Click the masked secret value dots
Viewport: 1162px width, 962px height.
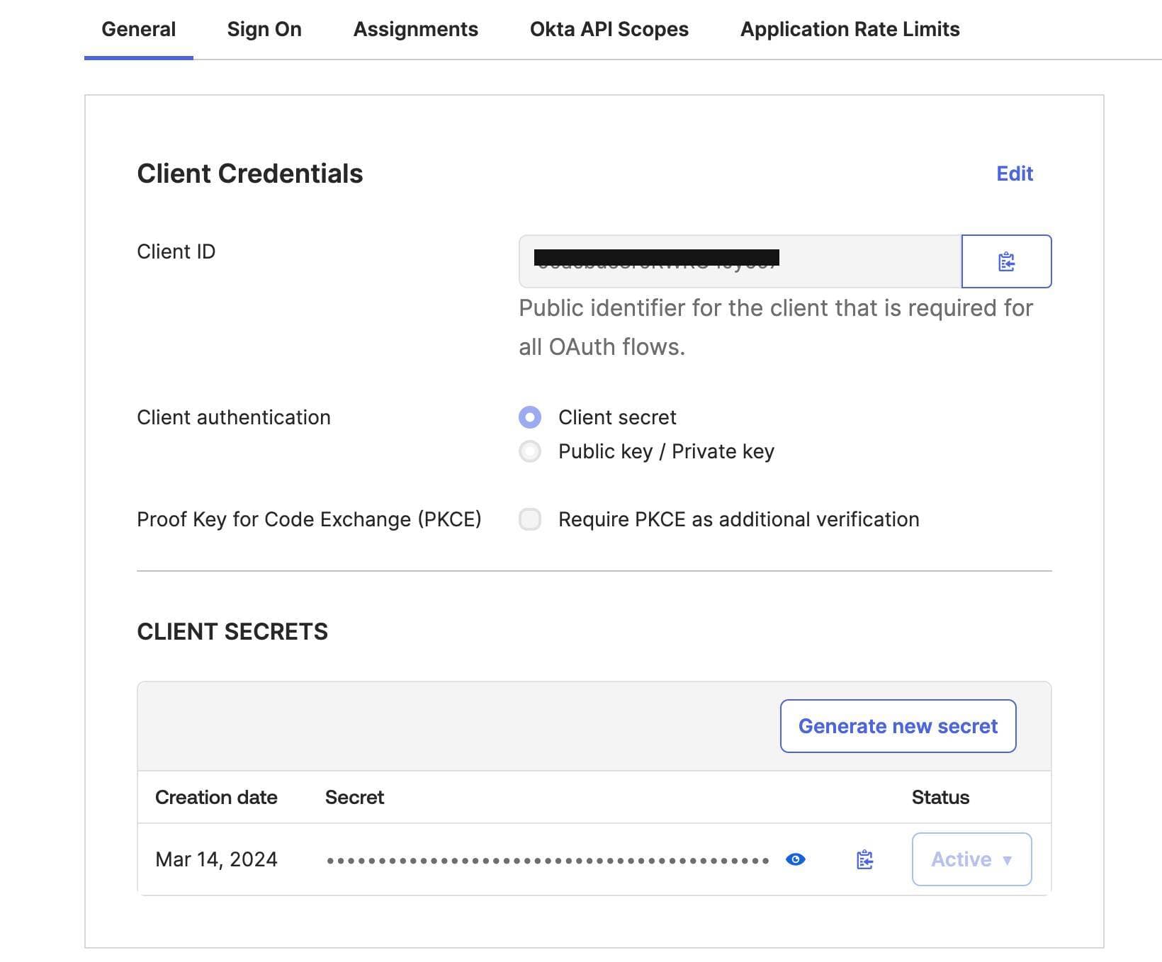(x=548, y=861)
